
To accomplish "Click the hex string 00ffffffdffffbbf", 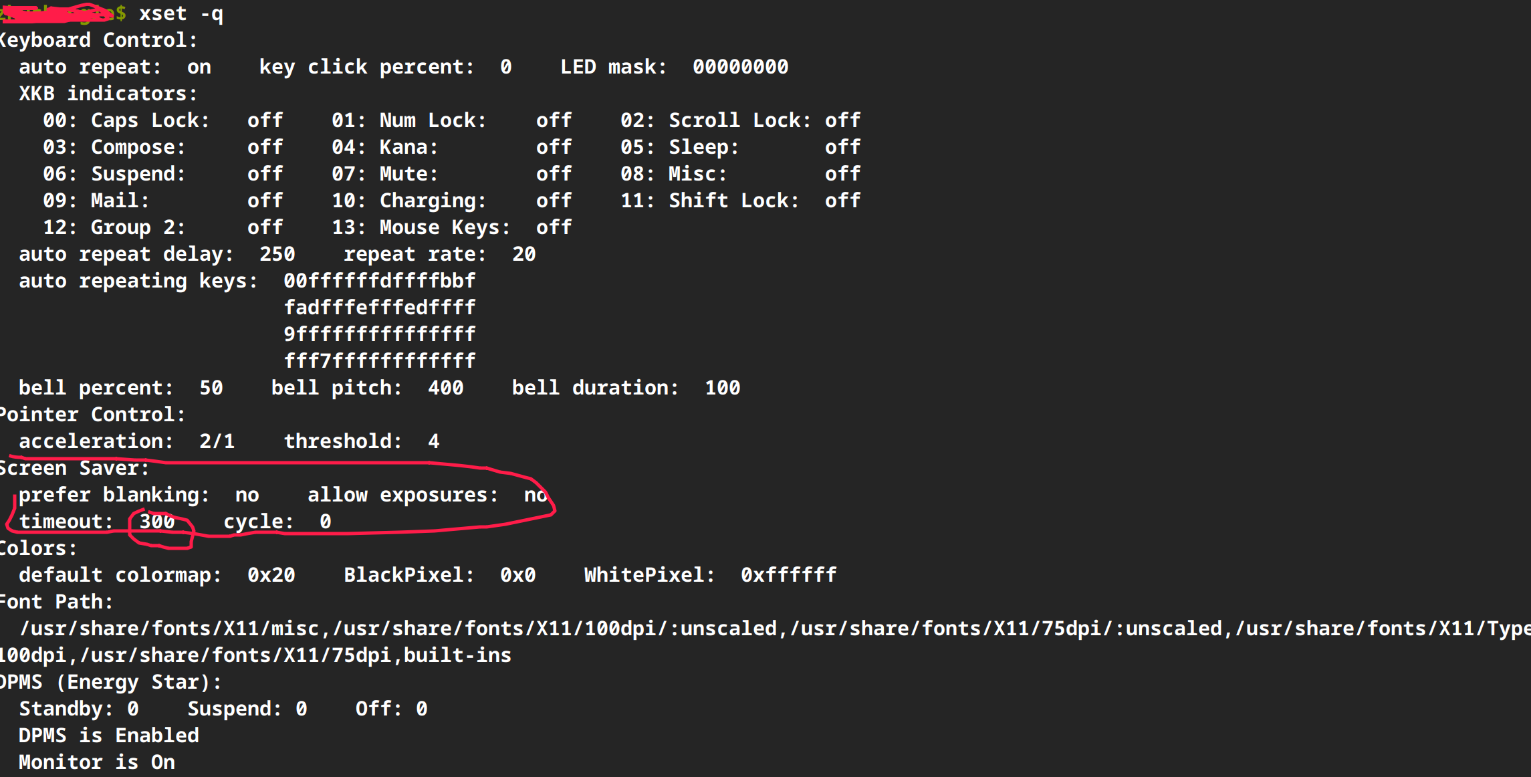I will 379,281.
